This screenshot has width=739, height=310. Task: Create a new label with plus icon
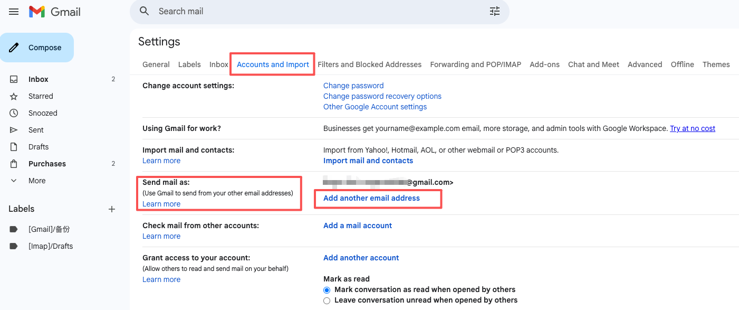pyautogui.click(x=112, y=209)
